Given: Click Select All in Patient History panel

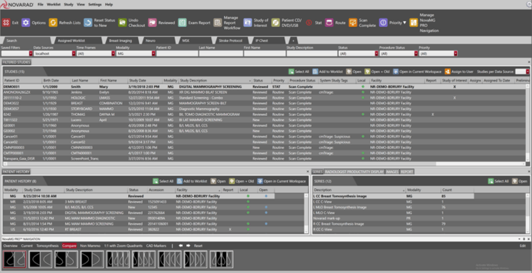Looking at the screenshot, I should click(x=163, y=181).
